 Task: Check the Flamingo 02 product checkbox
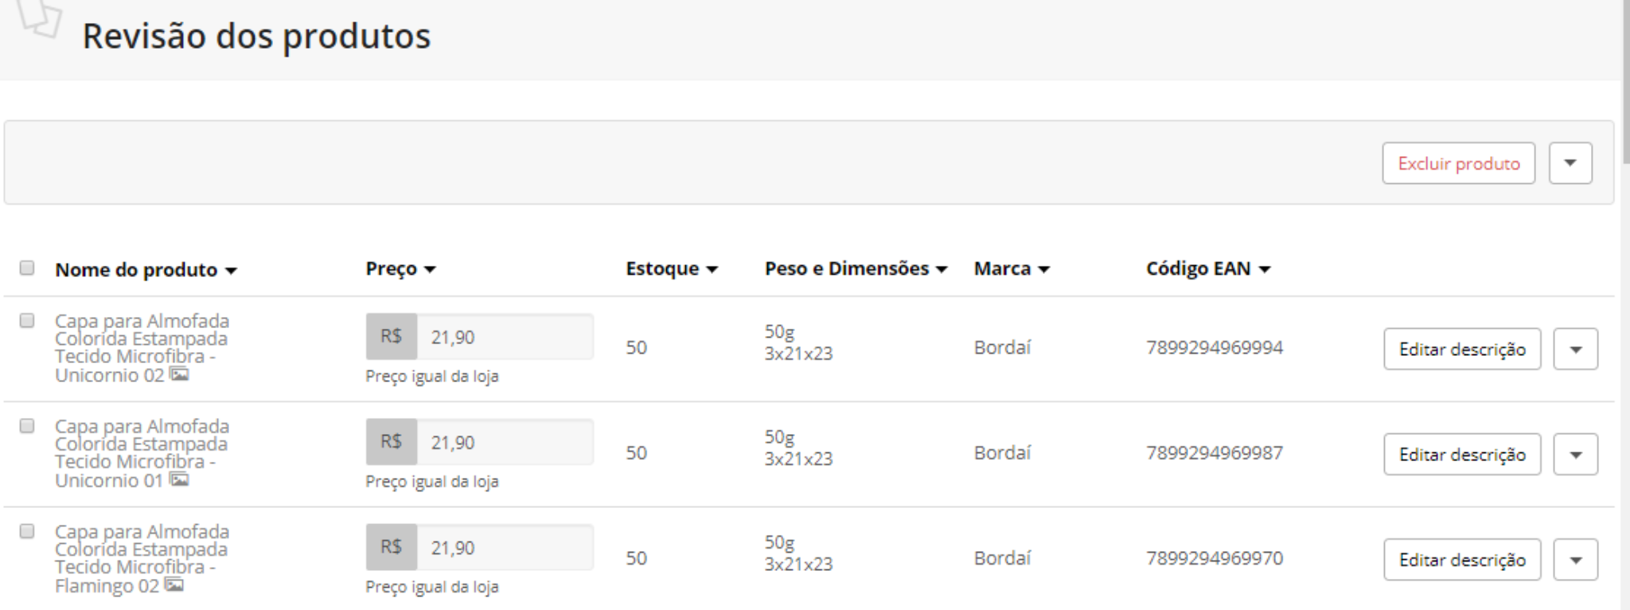pyautogui.click(x=27, y=531)
